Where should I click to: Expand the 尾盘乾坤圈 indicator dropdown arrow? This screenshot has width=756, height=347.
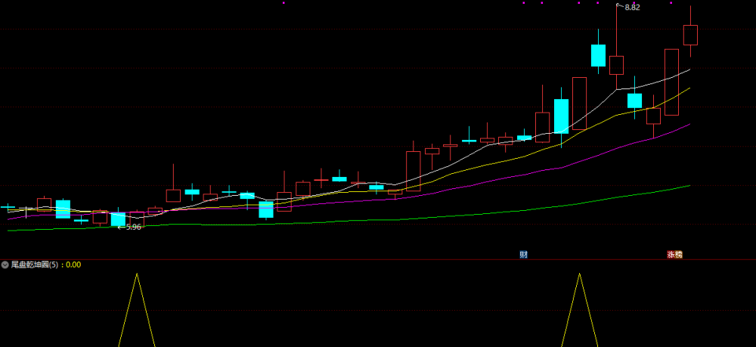tap(5, 265)
